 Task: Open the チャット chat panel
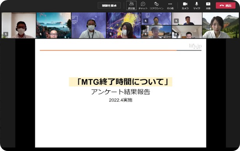(143, 6)
